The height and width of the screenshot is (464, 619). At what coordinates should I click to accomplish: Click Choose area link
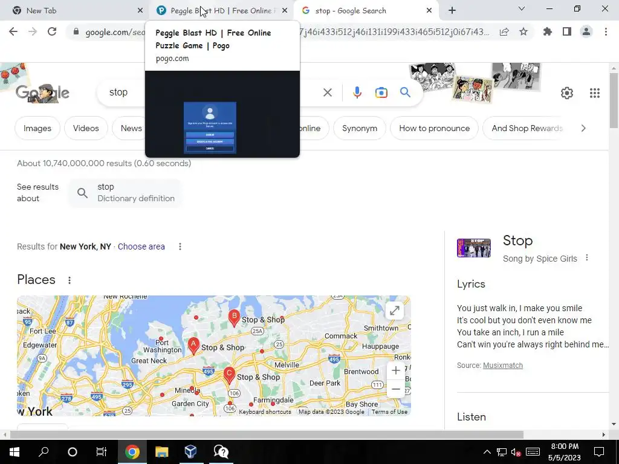(x=141, y=246)
